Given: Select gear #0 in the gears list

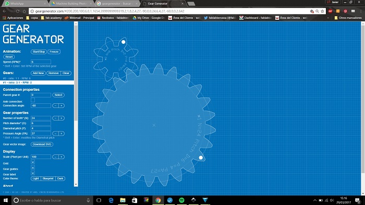Looking at the screenshot, I should click(x=37, y=78).
